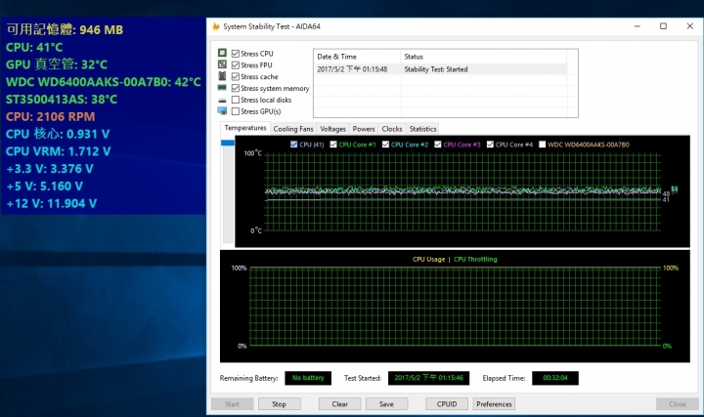
Task: Select the Clocks tab
Action: [392, 129]
